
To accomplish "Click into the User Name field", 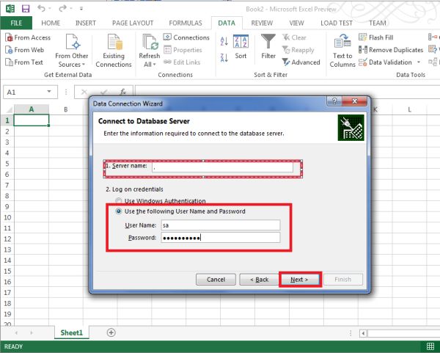I will (220, 225).
